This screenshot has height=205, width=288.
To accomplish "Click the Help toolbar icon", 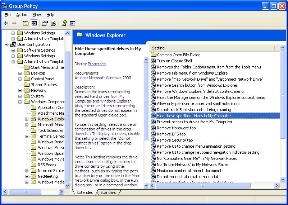I will (x=64, y=23).
